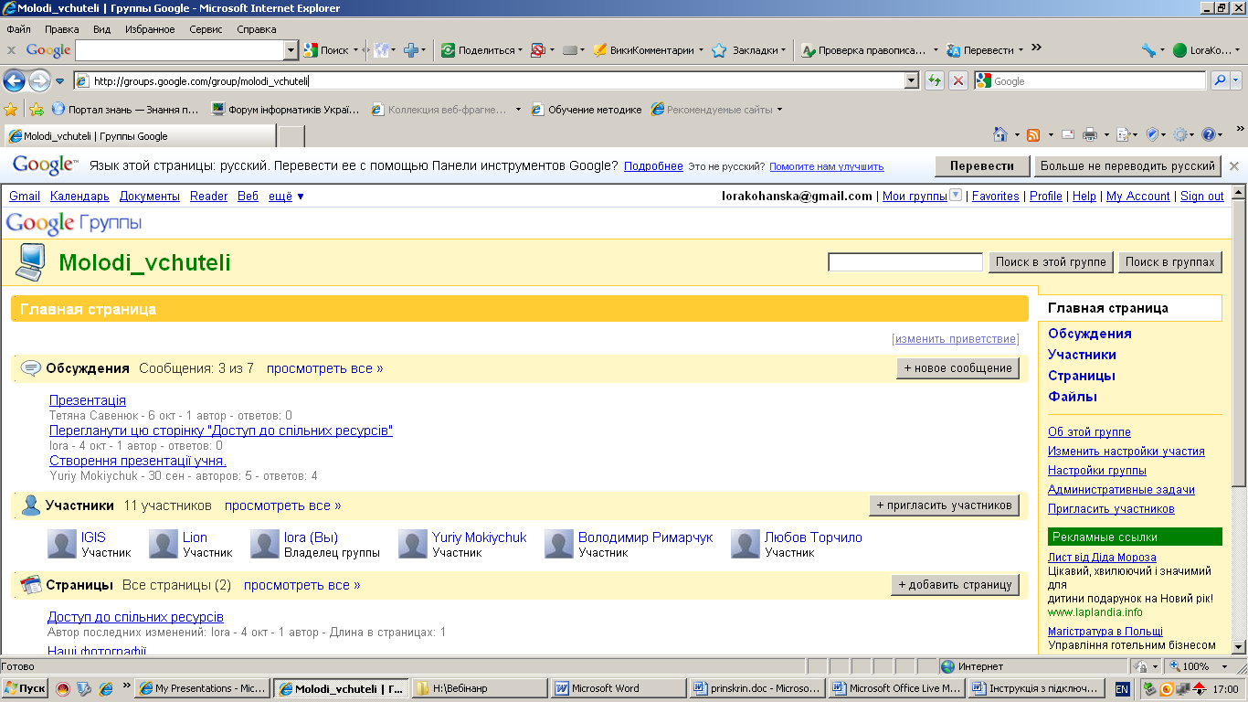Click the Windows Пуск start button
Viewport: 1248px width, 702px height.
[25, 688]
